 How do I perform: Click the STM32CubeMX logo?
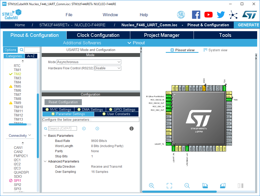pos(12,15)
